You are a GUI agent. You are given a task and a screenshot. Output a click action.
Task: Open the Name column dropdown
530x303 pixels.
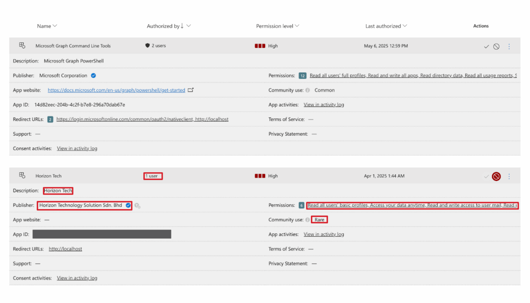pos(55,26)
